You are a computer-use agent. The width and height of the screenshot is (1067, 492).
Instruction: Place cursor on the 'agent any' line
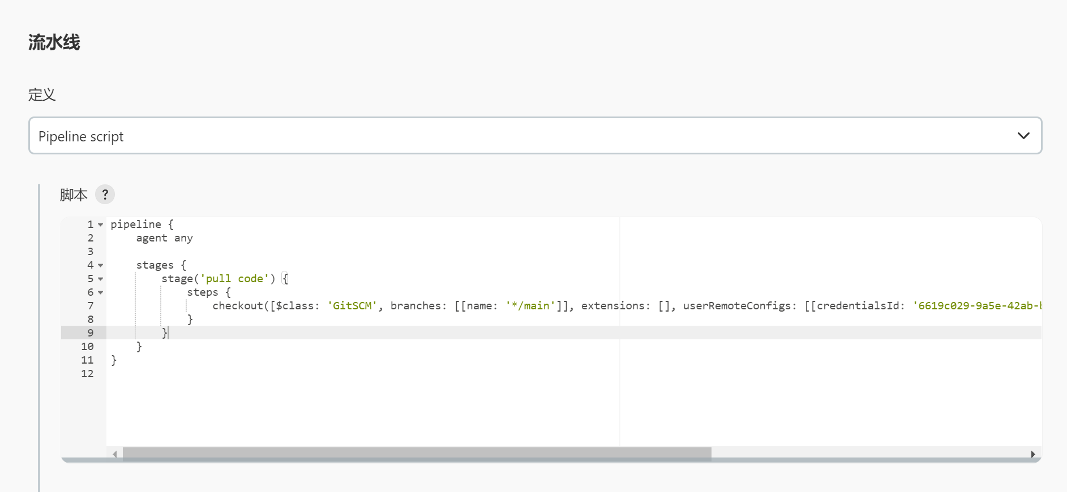point(164,238)
